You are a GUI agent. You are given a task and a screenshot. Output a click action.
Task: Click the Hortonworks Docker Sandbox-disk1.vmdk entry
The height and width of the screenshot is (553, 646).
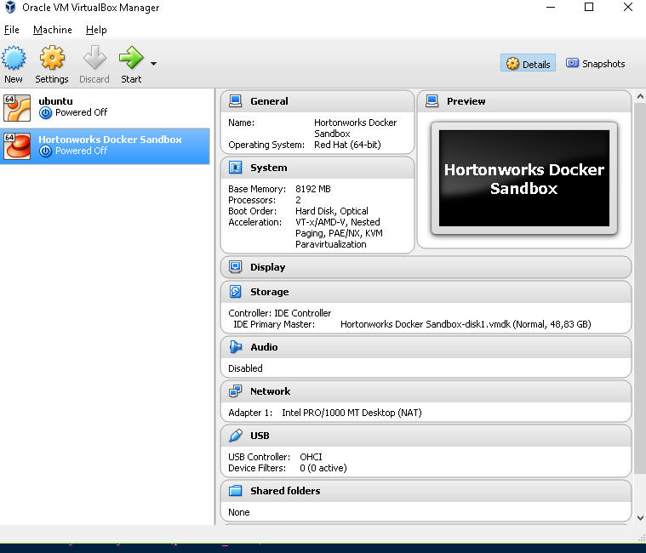[466, 324]
